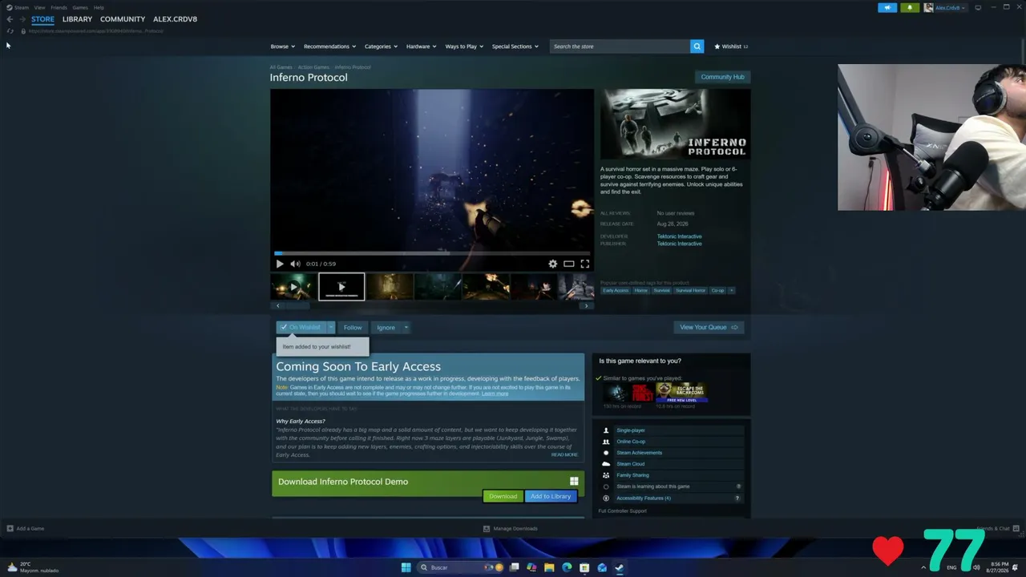The height and width of the screenshot is (577, 1026).
Task: Mute the trailer volume
Action: pyautogui.click(x=295, y=264)
